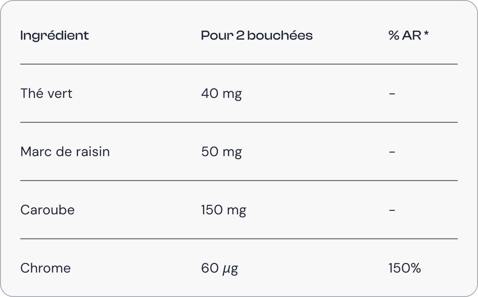Viewport: 478px width, 297px height.
Task: Click the 150% value for Chrome
Action: click(405, 268)
